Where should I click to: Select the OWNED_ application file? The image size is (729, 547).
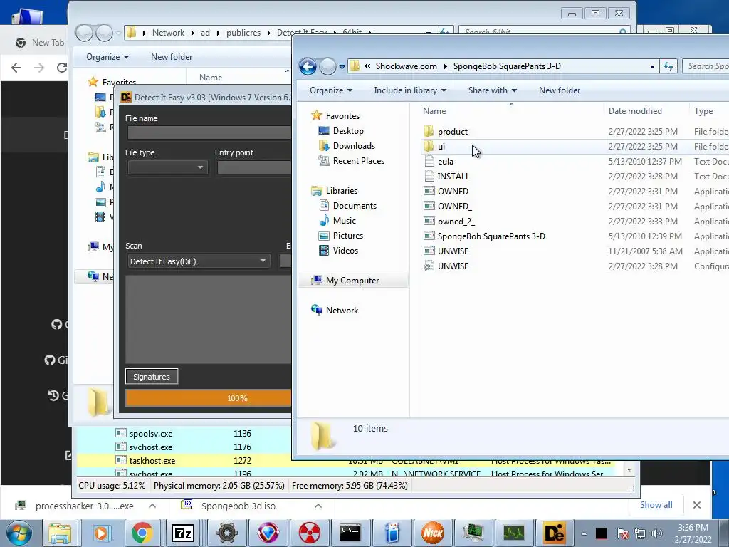454,206
